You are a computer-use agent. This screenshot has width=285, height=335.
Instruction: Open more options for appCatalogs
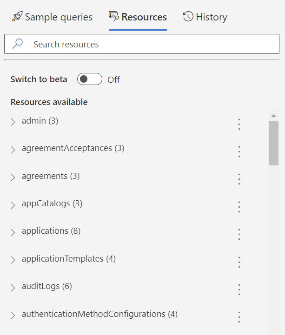239,207
